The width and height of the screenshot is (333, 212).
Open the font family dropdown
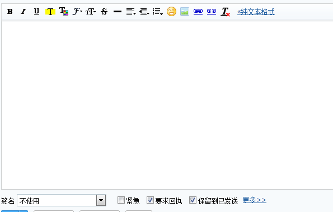77,11
